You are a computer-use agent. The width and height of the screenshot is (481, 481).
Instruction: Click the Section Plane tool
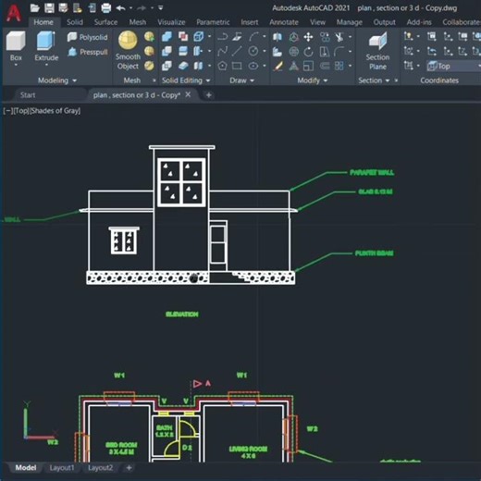click(x=377, y=51)
